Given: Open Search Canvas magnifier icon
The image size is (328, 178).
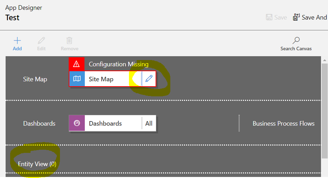Looking at the screenshot, I should pyautogui.click(x=296, y=40).
